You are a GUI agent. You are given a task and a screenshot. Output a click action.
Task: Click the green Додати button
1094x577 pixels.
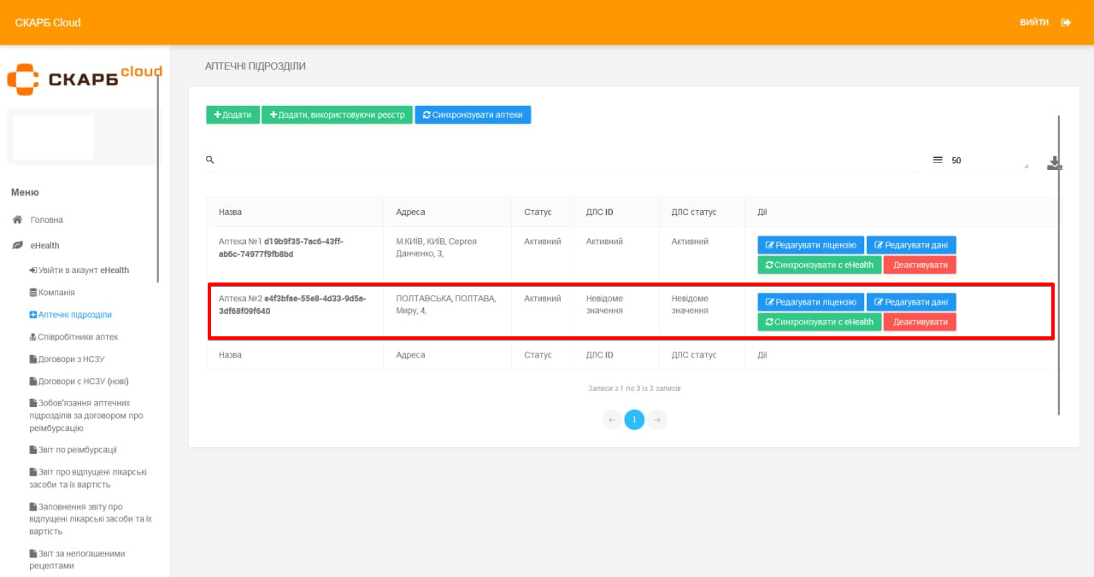pyautogui.click(x=232, y=114)
